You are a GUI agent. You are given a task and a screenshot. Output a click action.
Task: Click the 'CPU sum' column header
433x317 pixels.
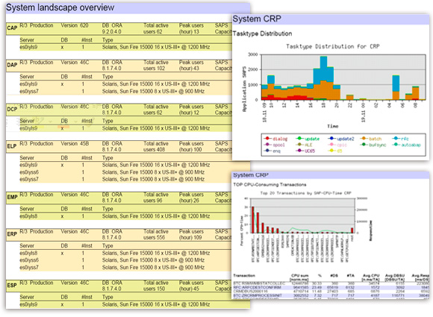(x=299, y=277)
